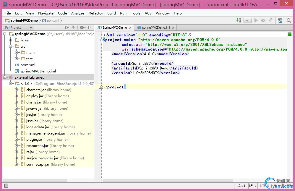
Task: Collapse the < 1.6 > JDK node
Action: tap(11, 84)
